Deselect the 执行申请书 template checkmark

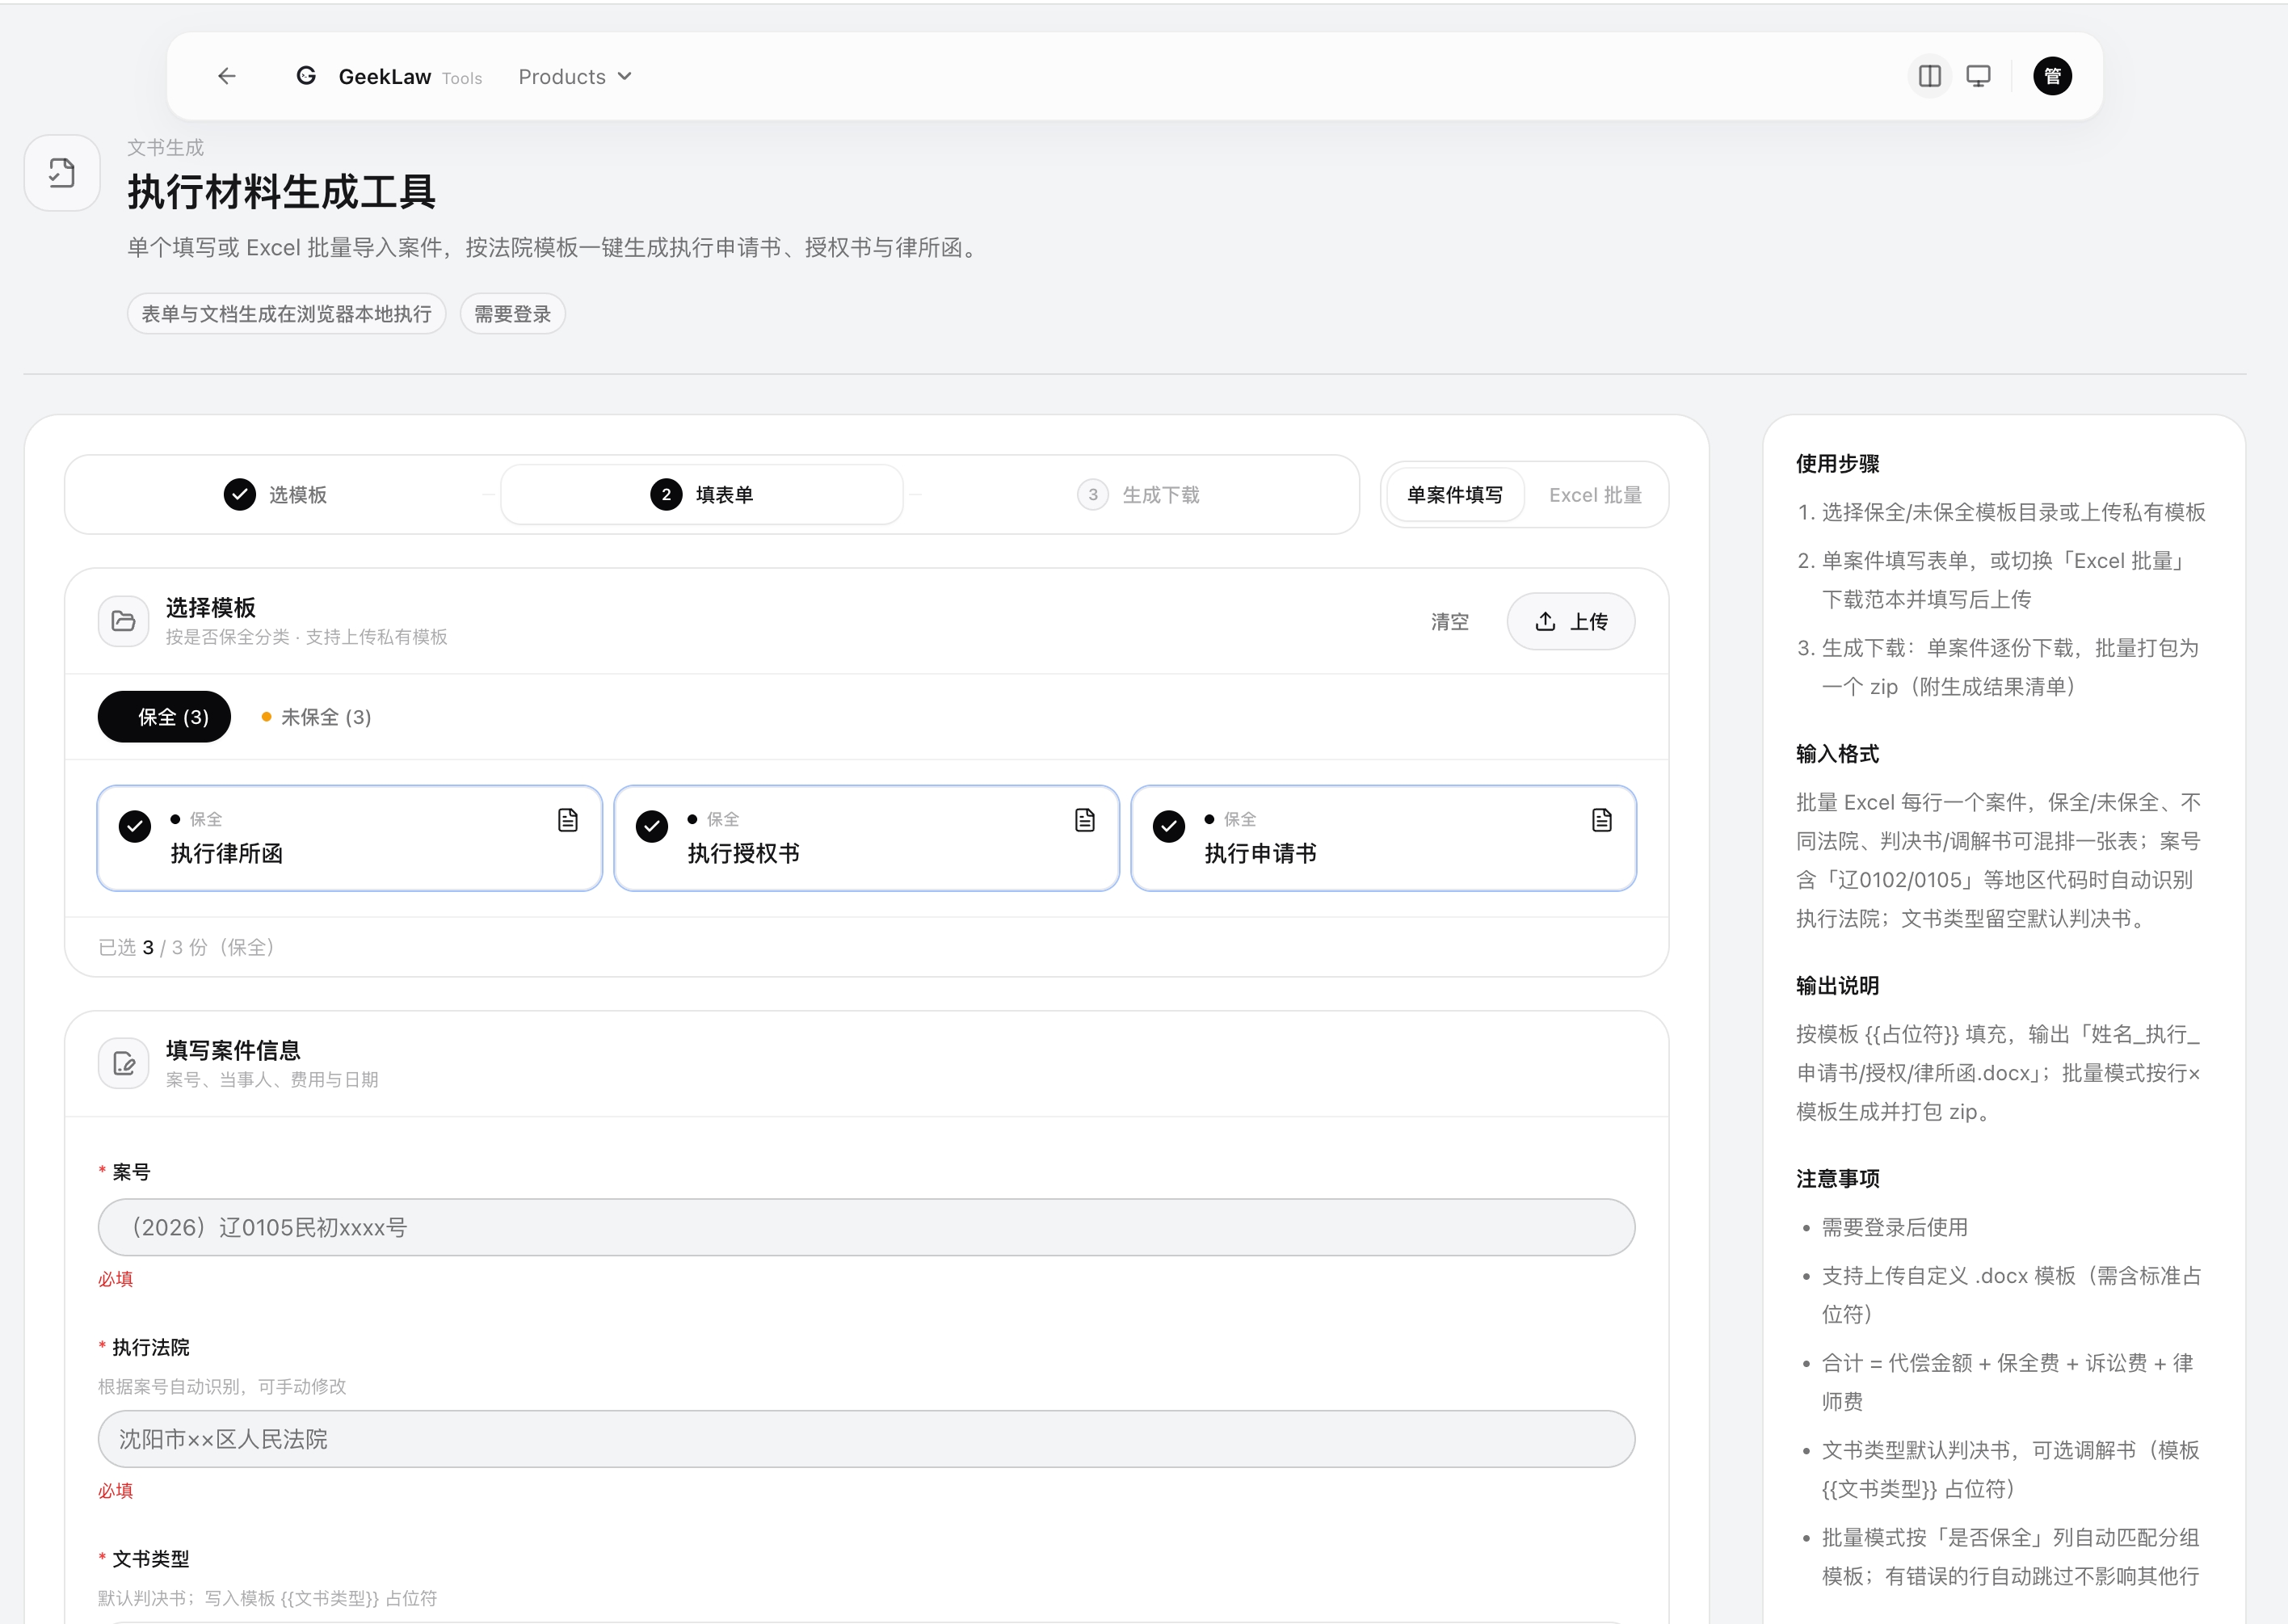1169,826
